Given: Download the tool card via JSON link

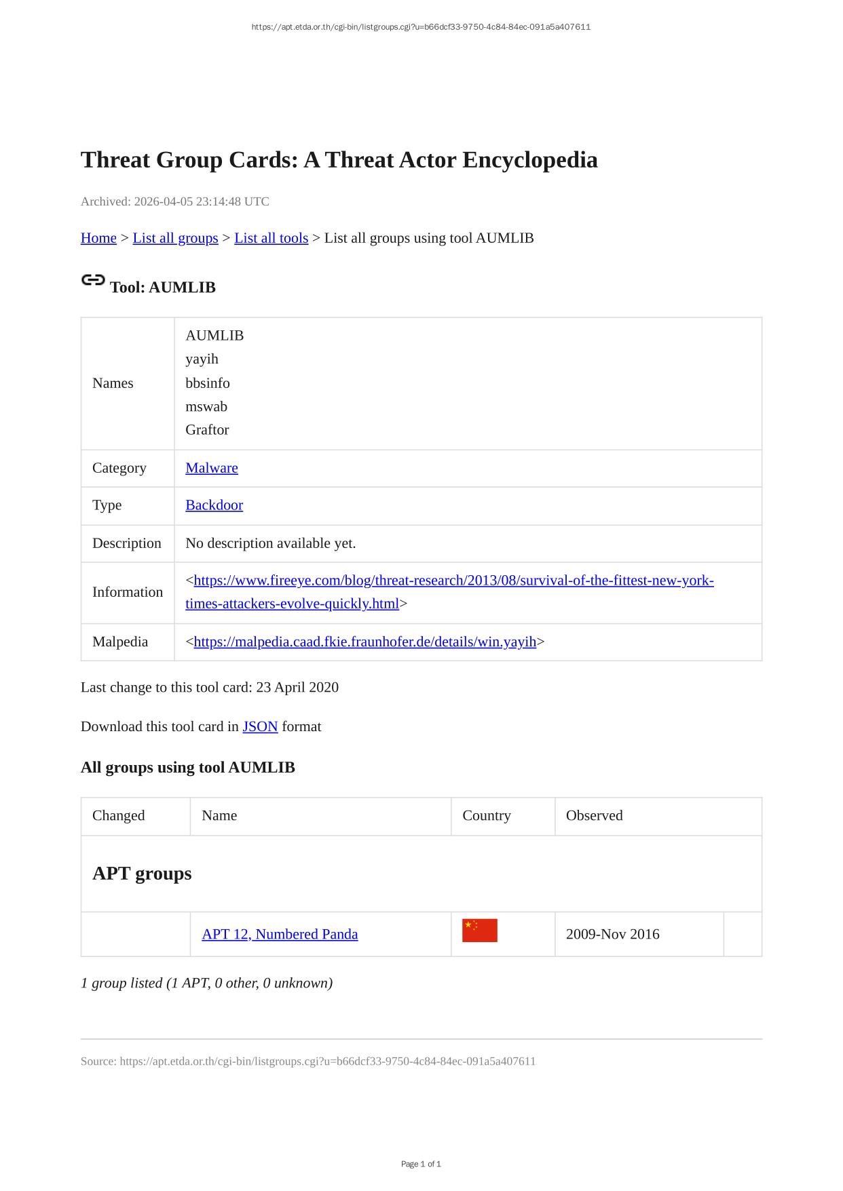Looking at the screenshot, I should 260,726.
